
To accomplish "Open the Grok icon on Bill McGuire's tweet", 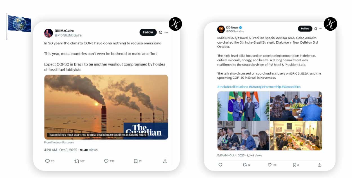I will tap(161, 32).
